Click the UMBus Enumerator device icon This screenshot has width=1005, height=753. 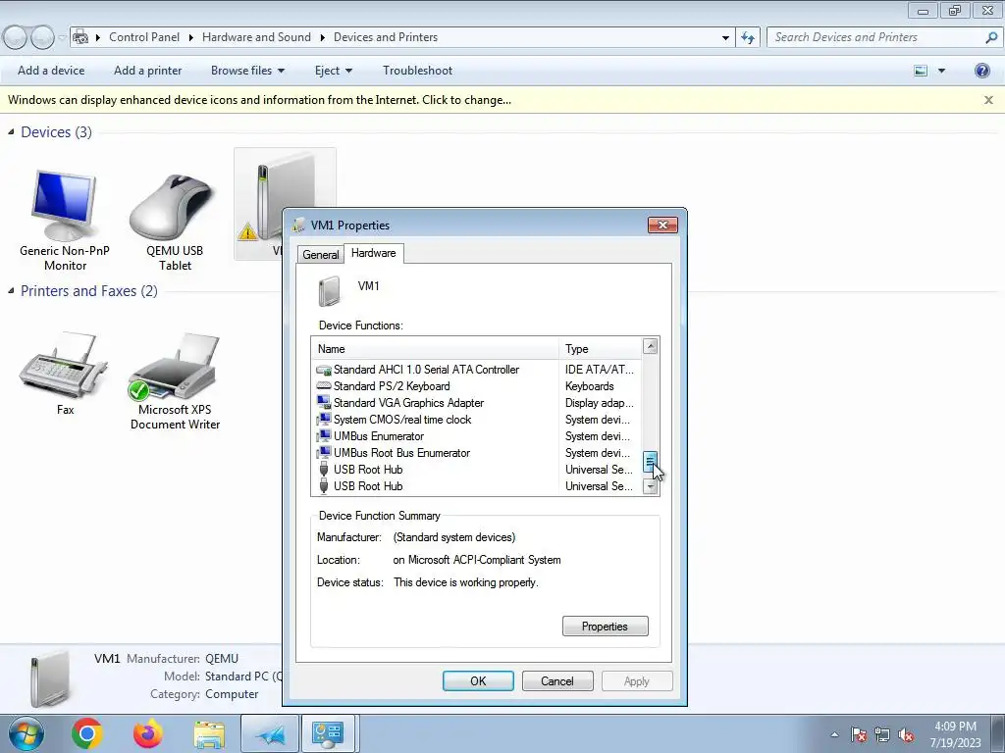[x=324, y=436]
